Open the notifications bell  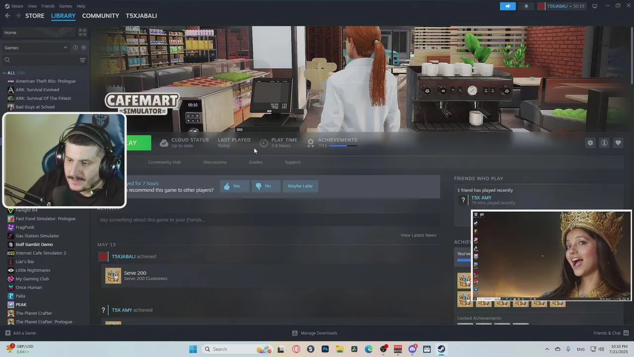click(526, 6)
